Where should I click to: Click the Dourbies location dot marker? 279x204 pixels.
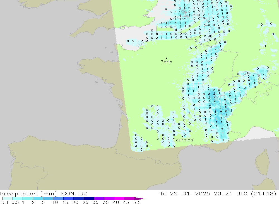click(x=183, y=136)
